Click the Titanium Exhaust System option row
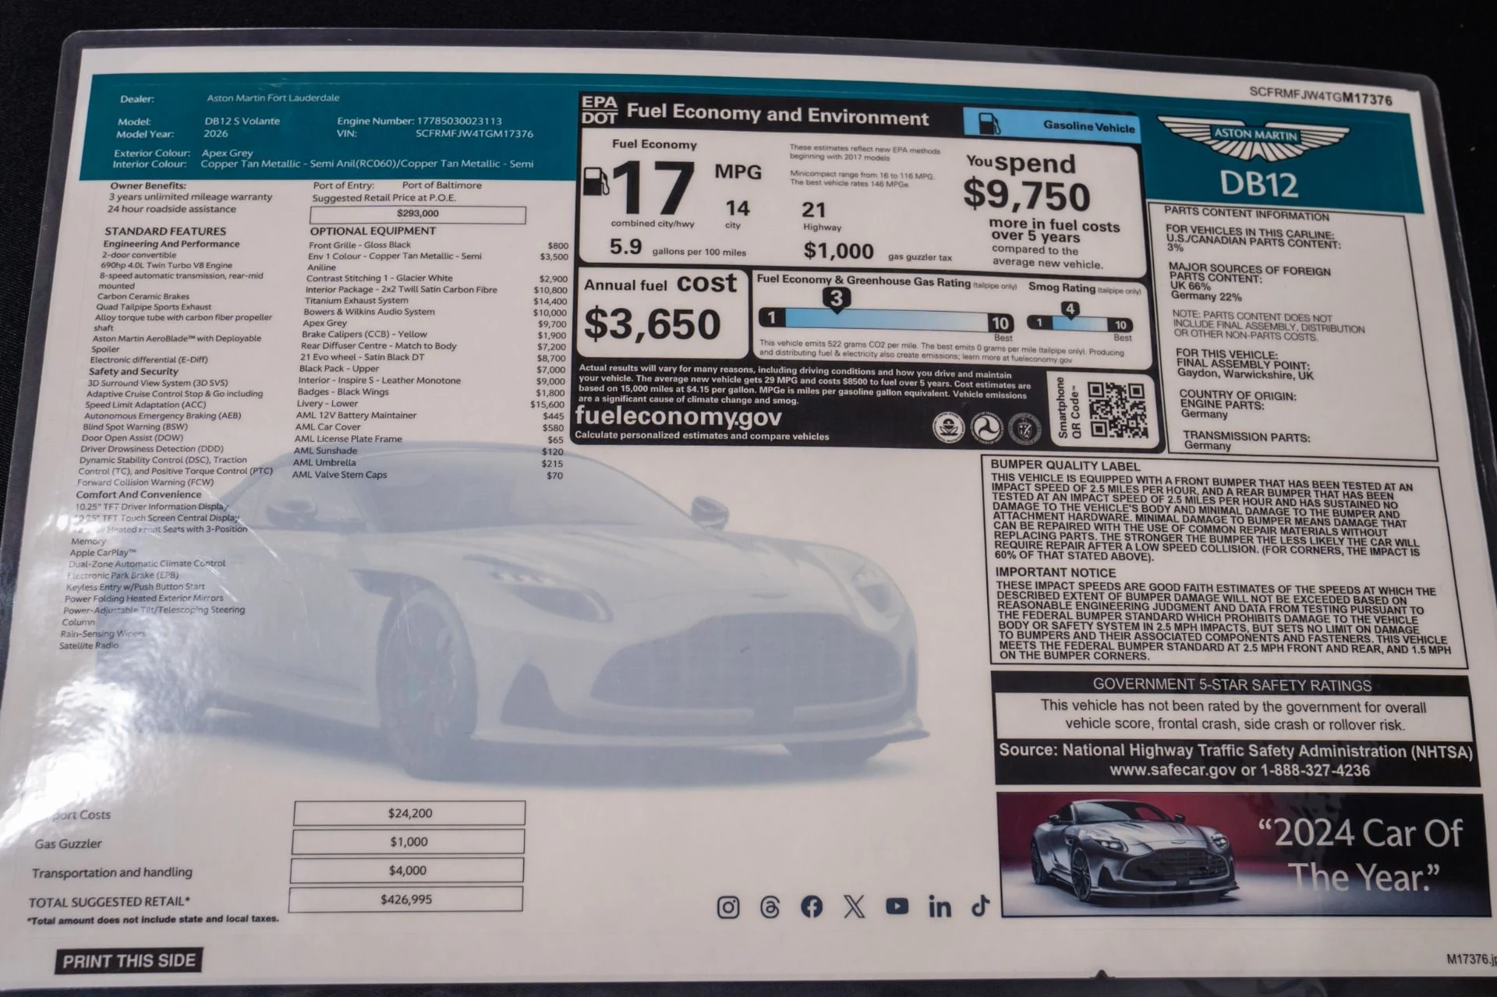 click(x=436, y=301)
